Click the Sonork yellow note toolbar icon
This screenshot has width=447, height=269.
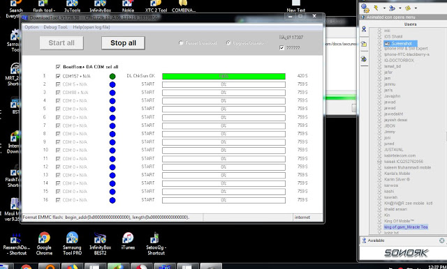coord(408,8)
